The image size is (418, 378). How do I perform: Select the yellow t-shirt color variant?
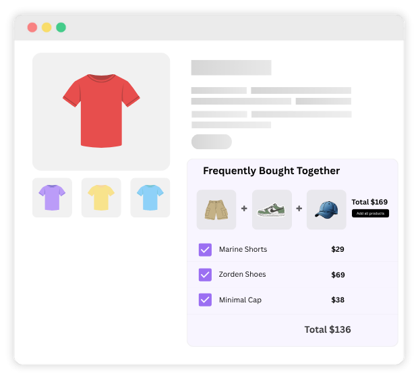click(101, 198)
